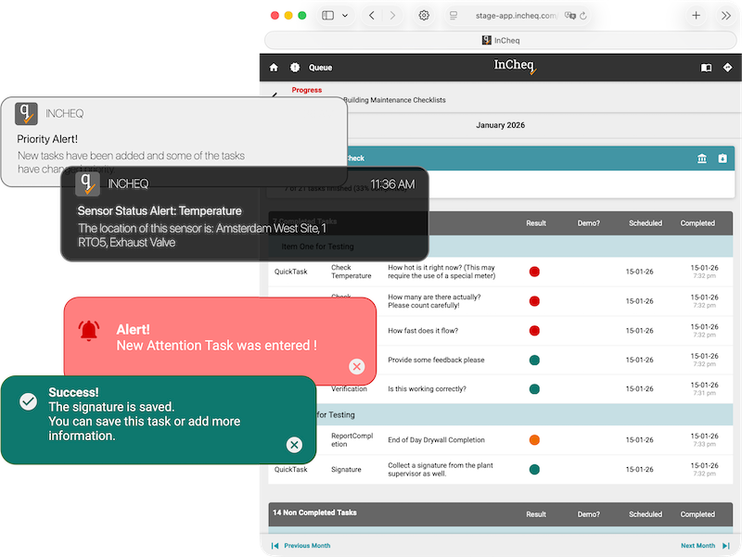The image size is (742, 557).
Task: Go to the InCheq home icon
Action: (x=274, y=68)
